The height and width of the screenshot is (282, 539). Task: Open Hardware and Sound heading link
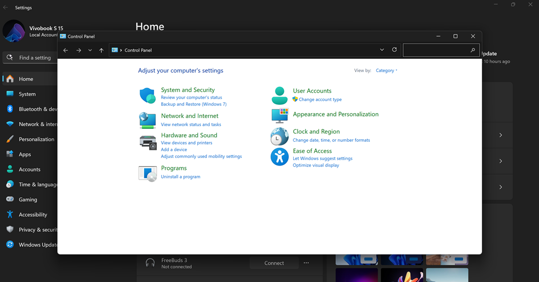click(189, 135)
